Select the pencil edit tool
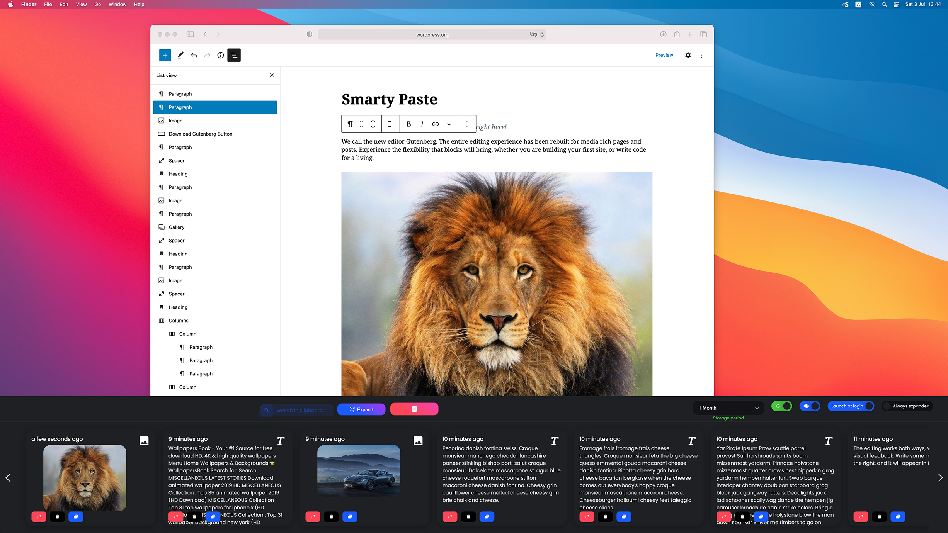 (180, 55)
